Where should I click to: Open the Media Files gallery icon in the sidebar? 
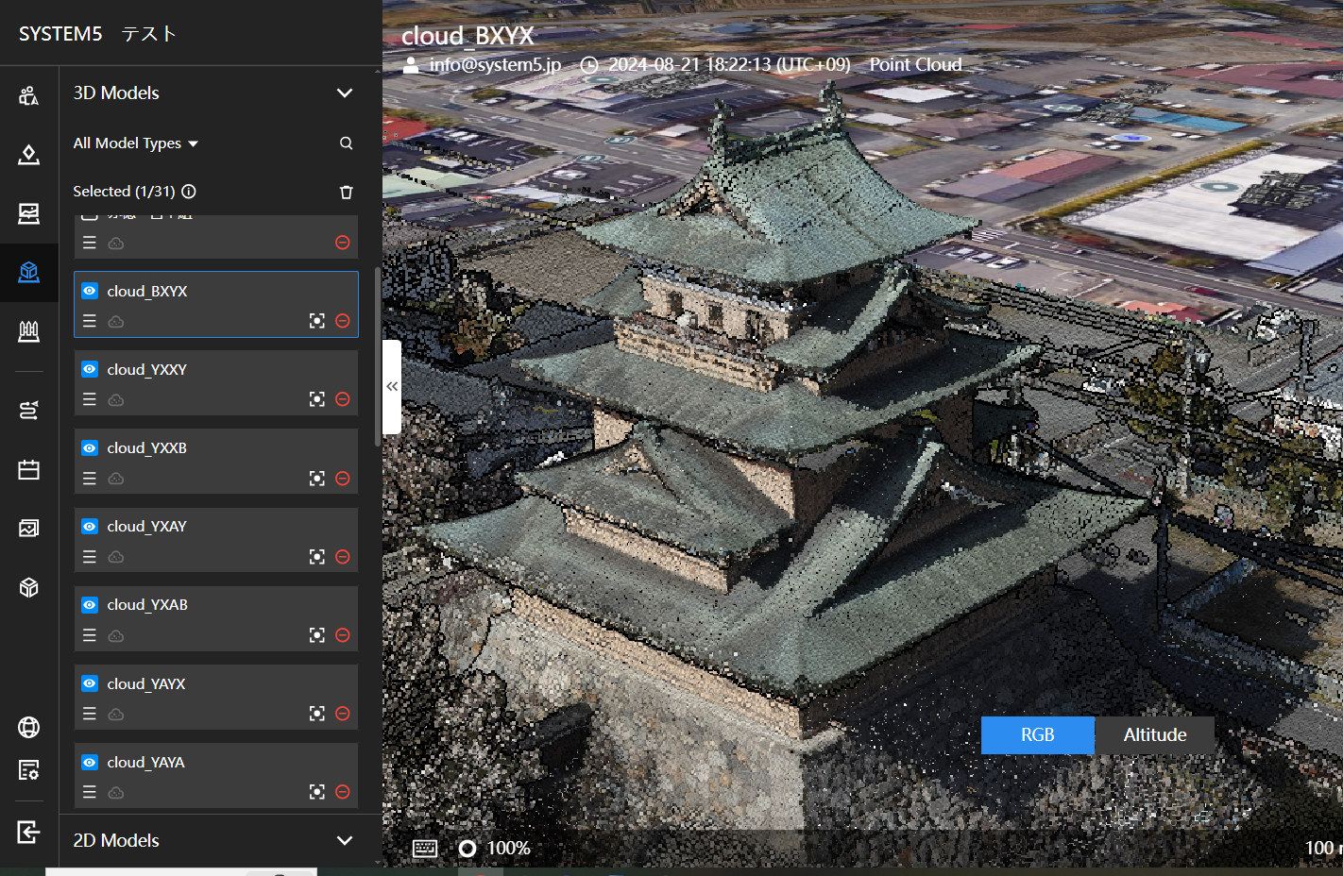tap(28, 528)
